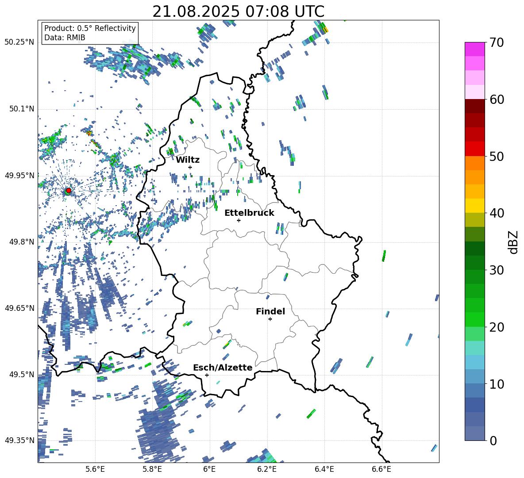Click the 49.8°N latitude label
Viewport: 524px width, 478px height.
[22, 242]
